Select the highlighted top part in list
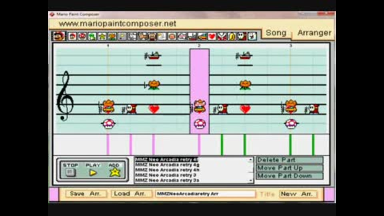 click(x=166, y=160)
